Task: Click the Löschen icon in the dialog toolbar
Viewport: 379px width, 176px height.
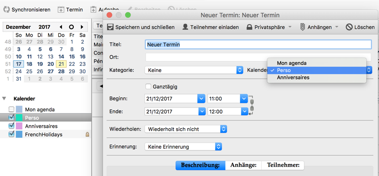Action: click(349, 27)
